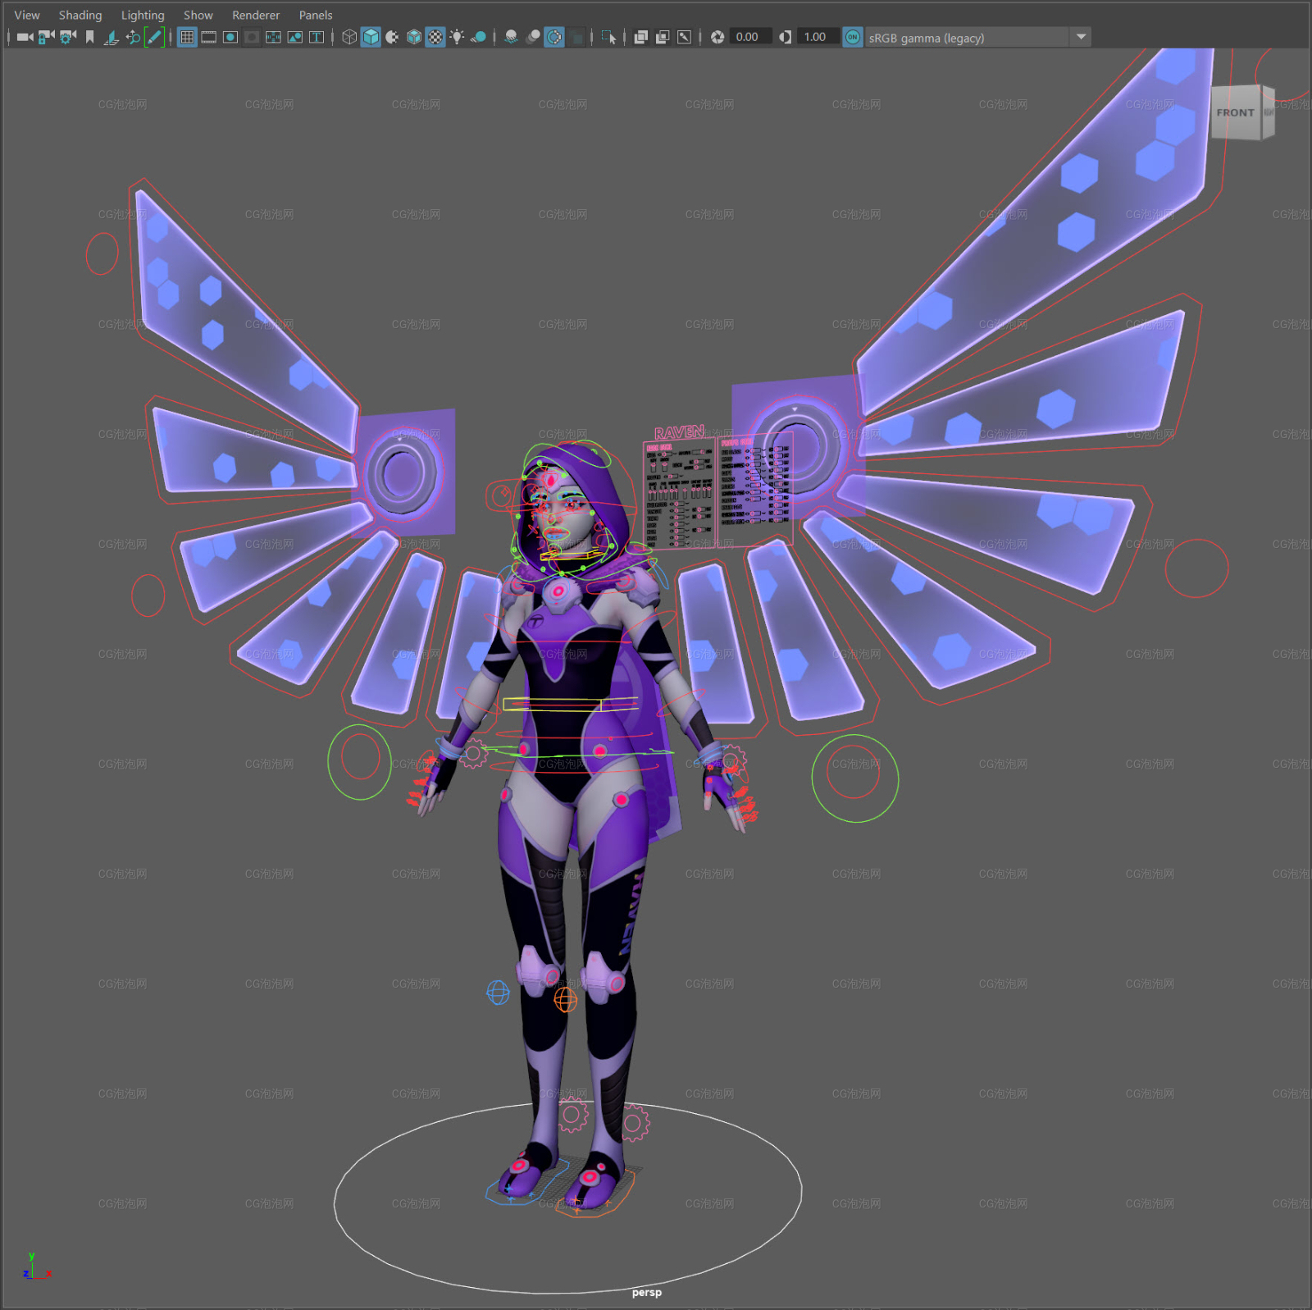The height and width of the screenshot is (1310, 1312).
Task: Toggle the Motion Blur icon
Action: click(x=533, y=37)
